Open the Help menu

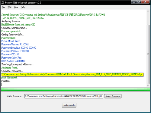click(x=23, y=7)
